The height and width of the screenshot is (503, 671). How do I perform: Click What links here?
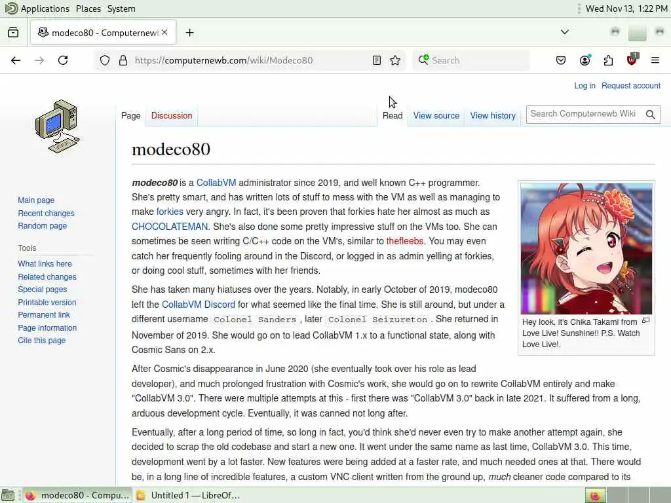pos(45,263)
